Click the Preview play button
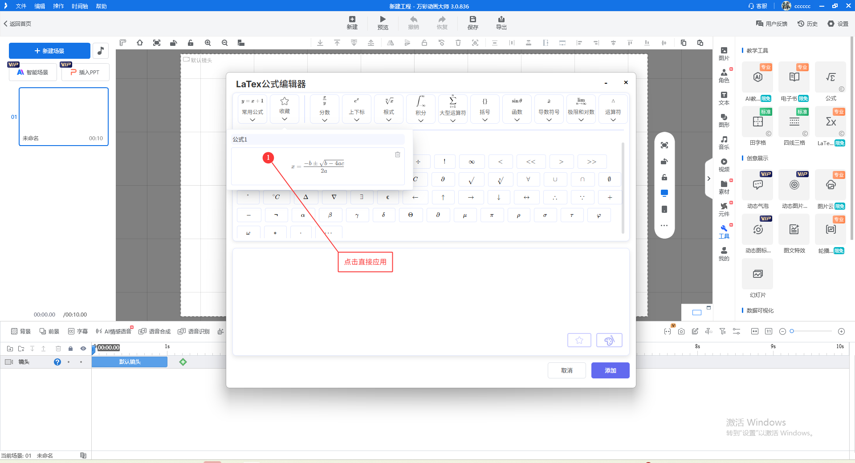The image size is (855, 463). (383, 23)
